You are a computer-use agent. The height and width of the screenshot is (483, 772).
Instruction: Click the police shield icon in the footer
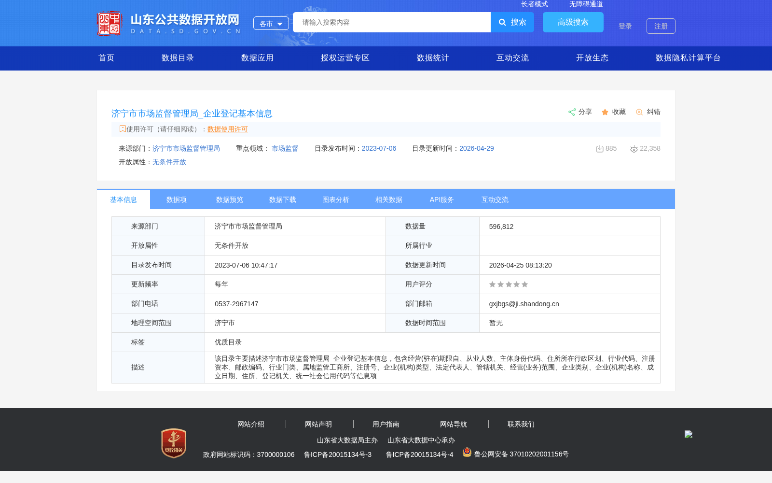click(x=467, y=452)
